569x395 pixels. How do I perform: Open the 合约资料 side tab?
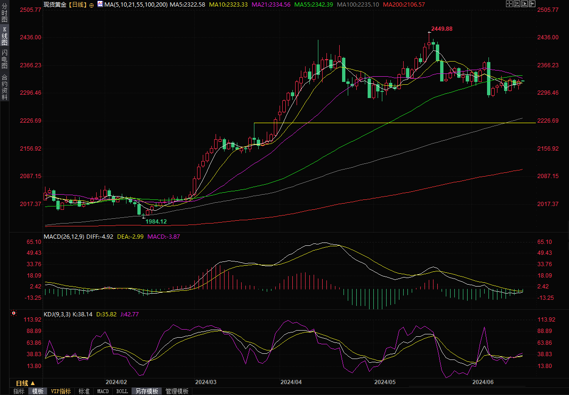5,87
